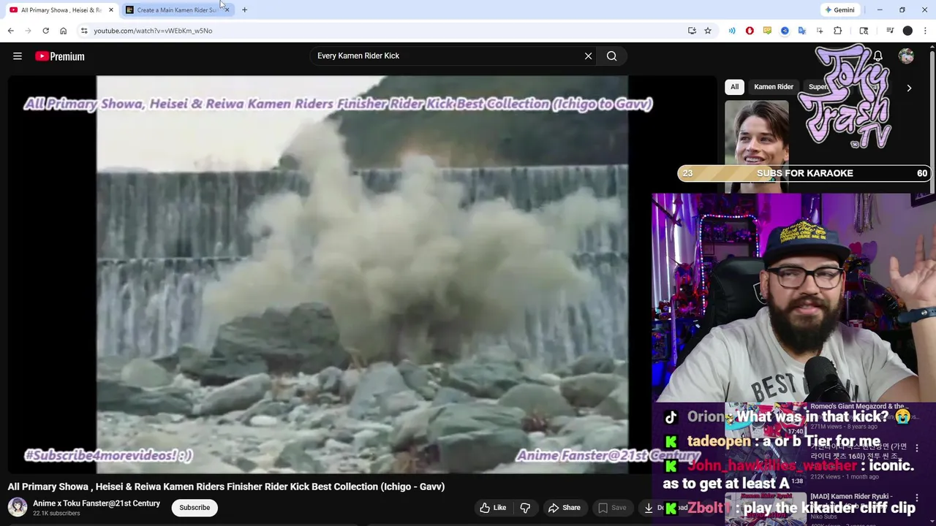Open YouTube notifications bell
The height and width of the screenshot is (526, 936).
point(877,56)
